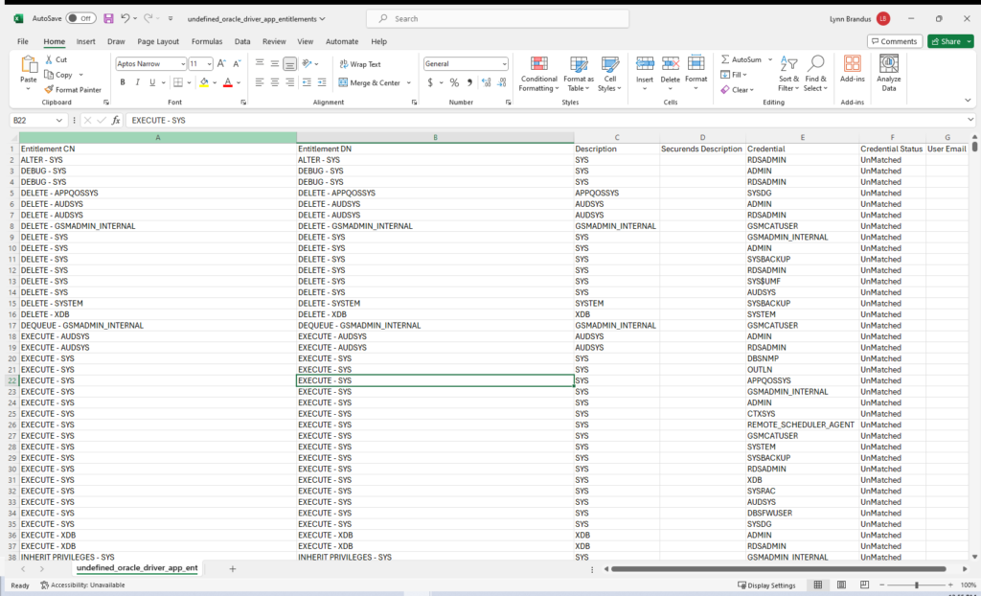
Task: Click the Save icon in title bar
Action: pos(108,19)
